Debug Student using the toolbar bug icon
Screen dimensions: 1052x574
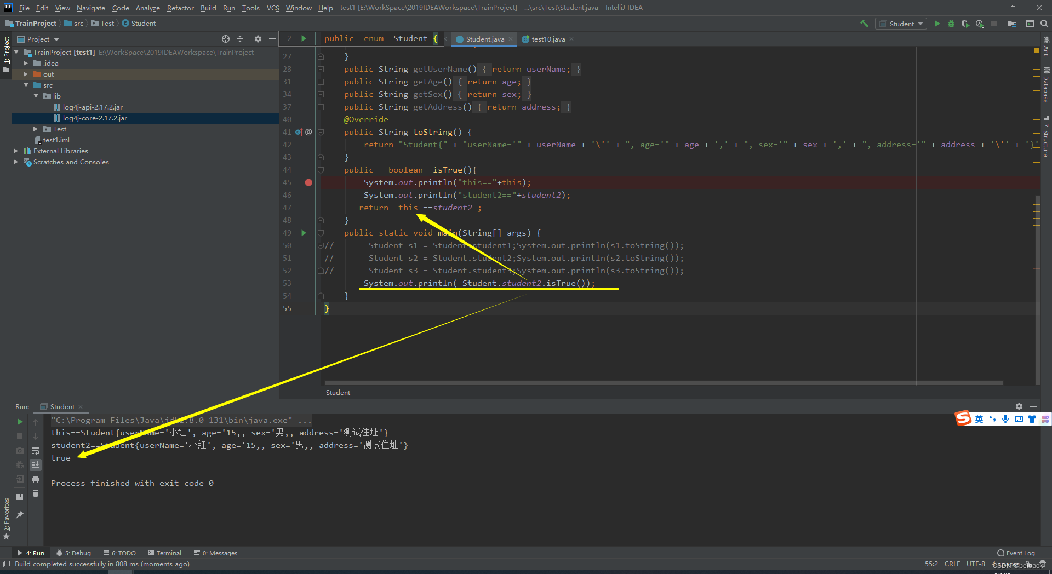(951, 24)
